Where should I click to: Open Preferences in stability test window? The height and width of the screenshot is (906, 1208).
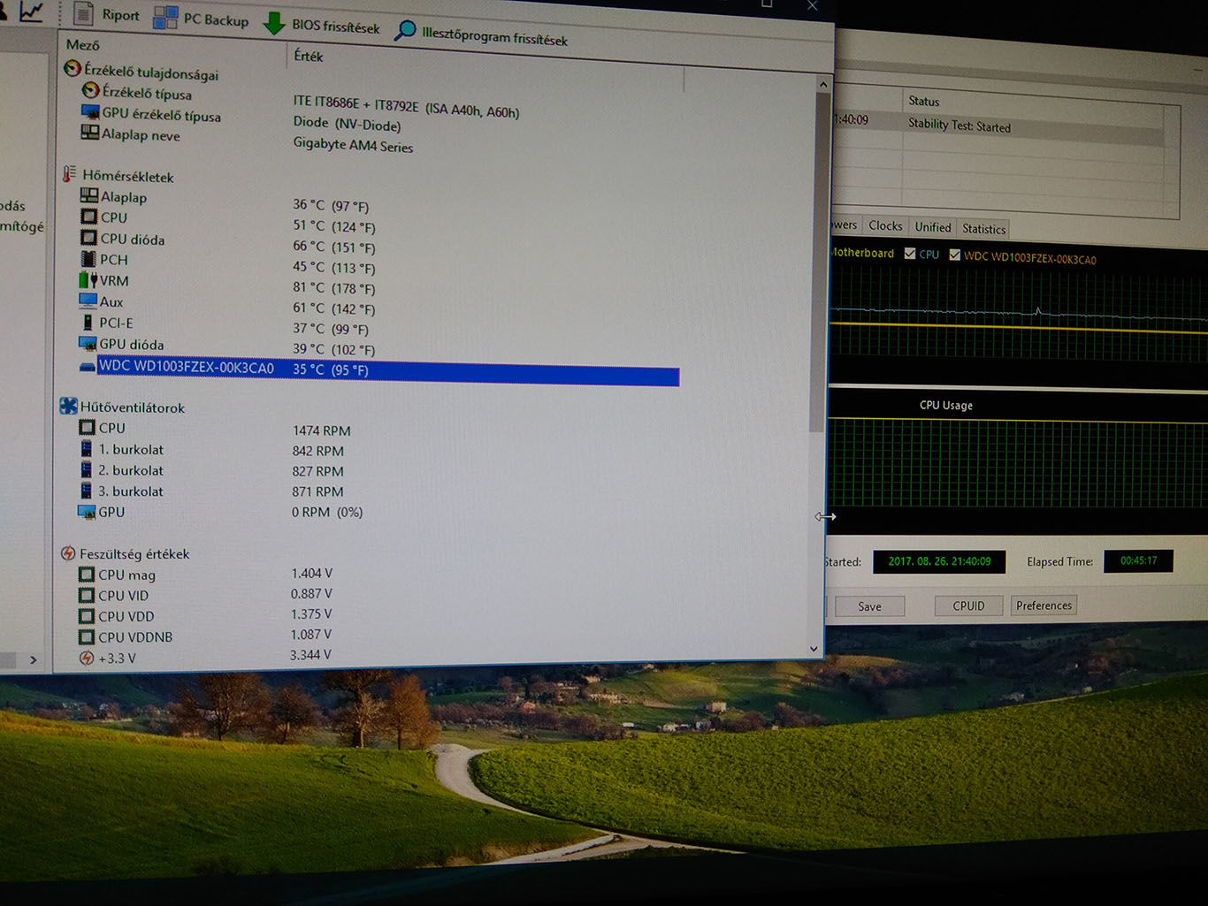click(x=1044, y=605)
